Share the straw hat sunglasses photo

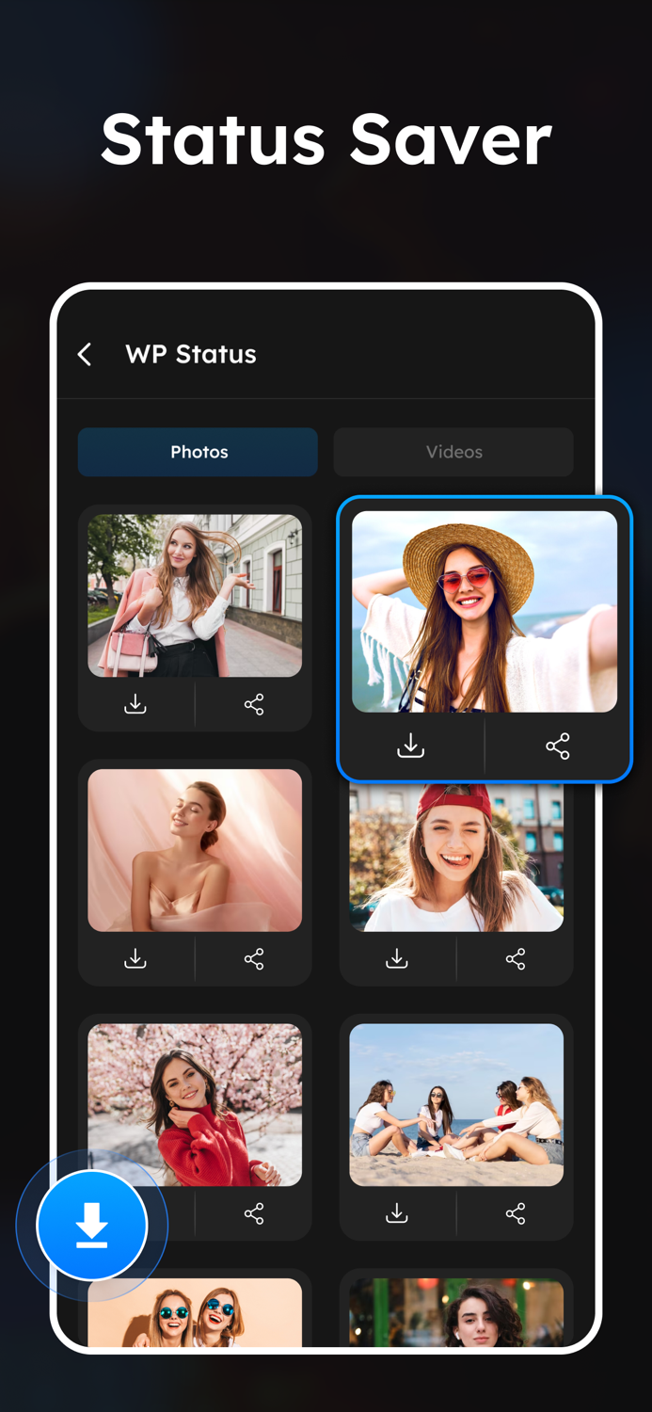coord(558,746)
